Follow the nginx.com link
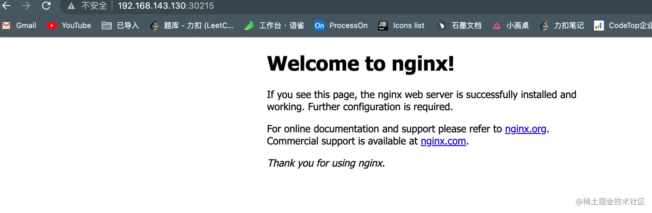652x213 pixels. coord(443,141)
